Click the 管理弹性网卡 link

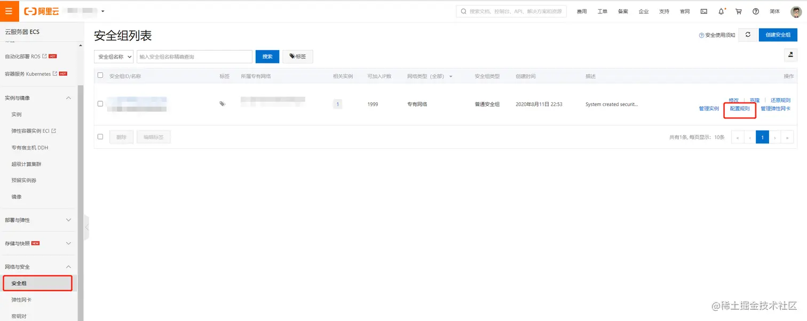[776, 109]
